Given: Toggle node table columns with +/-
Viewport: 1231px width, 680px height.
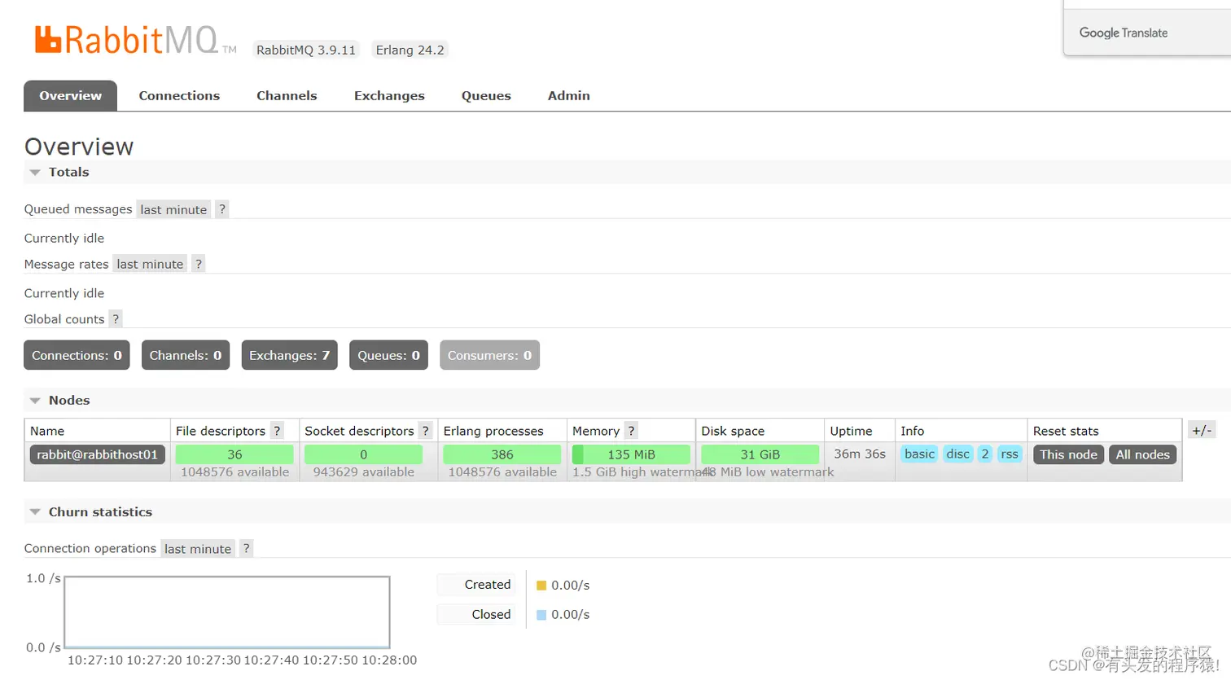Looking at the screenshot, I should pos(1202,431).
